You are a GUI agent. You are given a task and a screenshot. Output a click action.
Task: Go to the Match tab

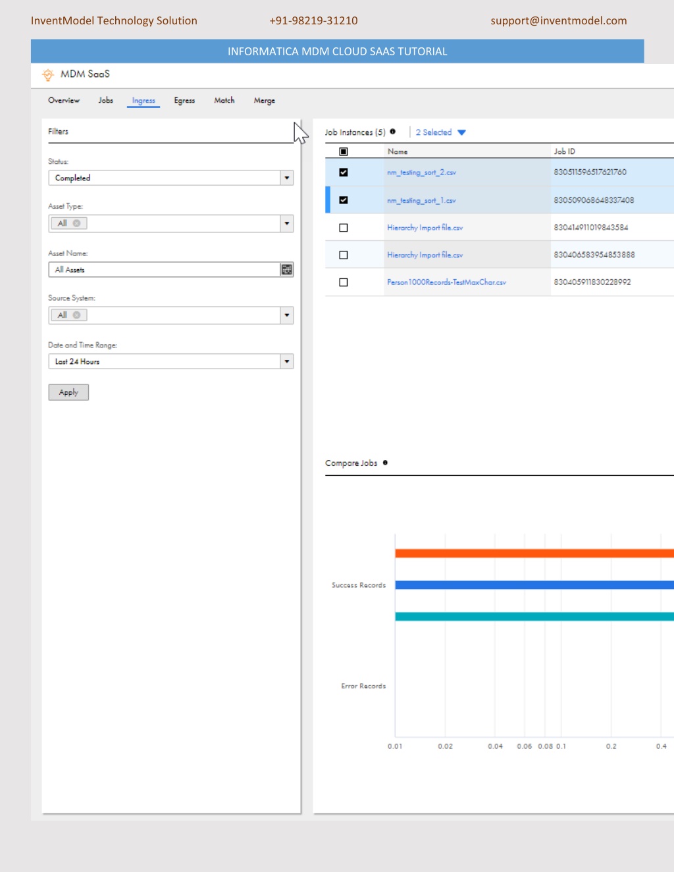[224, 100]
